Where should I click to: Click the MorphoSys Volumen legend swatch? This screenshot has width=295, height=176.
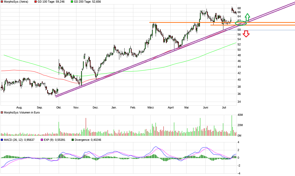click(2, 113)
